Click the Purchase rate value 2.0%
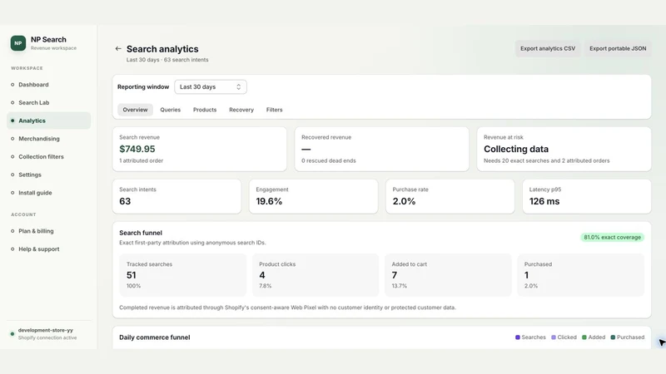This screenshot has height=374, width=666. coord(404,201)
